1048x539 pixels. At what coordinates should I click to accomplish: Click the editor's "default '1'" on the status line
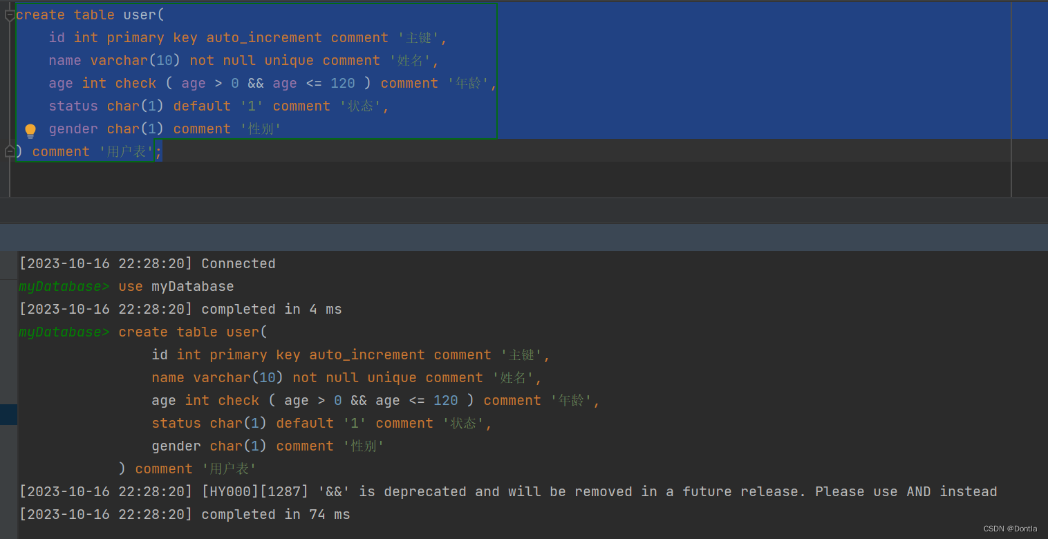point(218,106)
